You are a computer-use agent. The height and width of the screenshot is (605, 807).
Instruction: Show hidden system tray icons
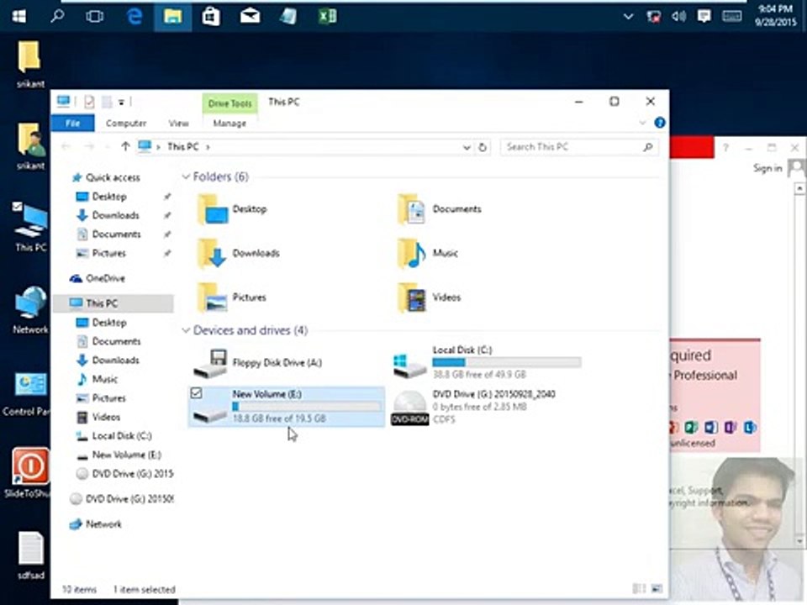[x=629, y=17]
